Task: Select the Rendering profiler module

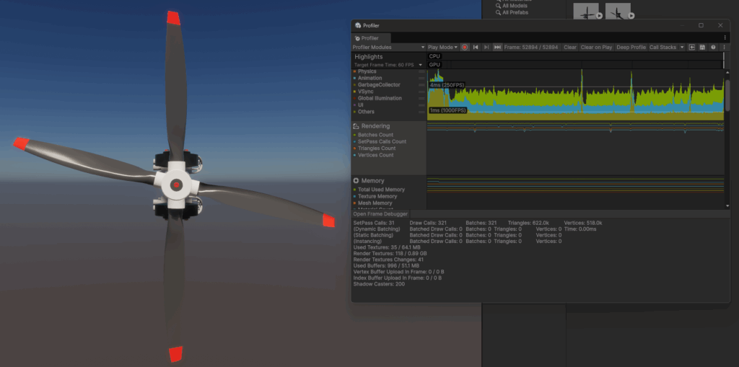Action: [375, 126]
